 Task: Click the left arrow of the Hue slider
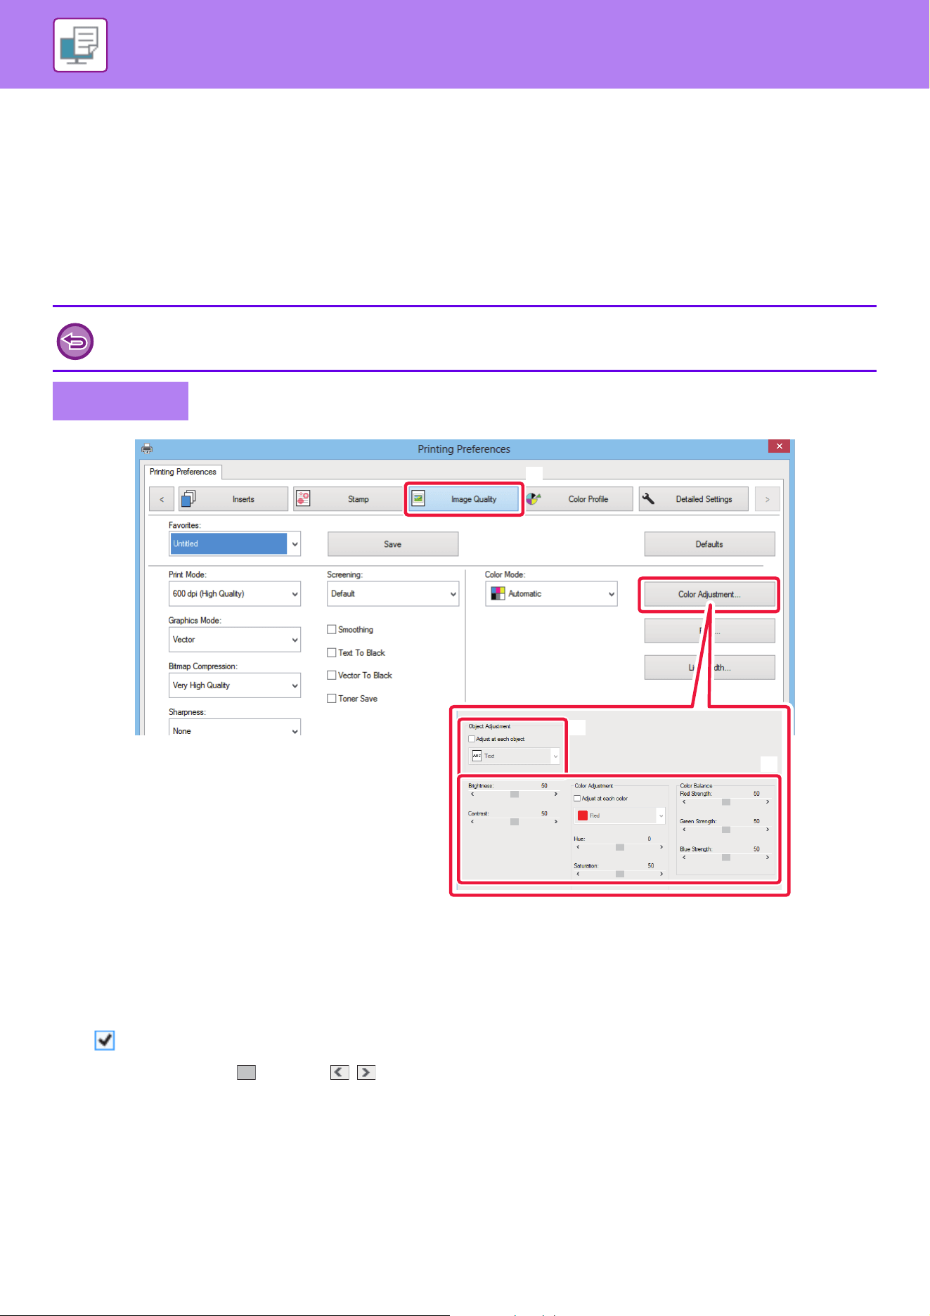tap(578, 847)
